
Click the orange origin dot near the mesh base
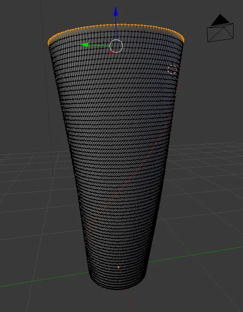pyautogui.click(x=118, y=267)
